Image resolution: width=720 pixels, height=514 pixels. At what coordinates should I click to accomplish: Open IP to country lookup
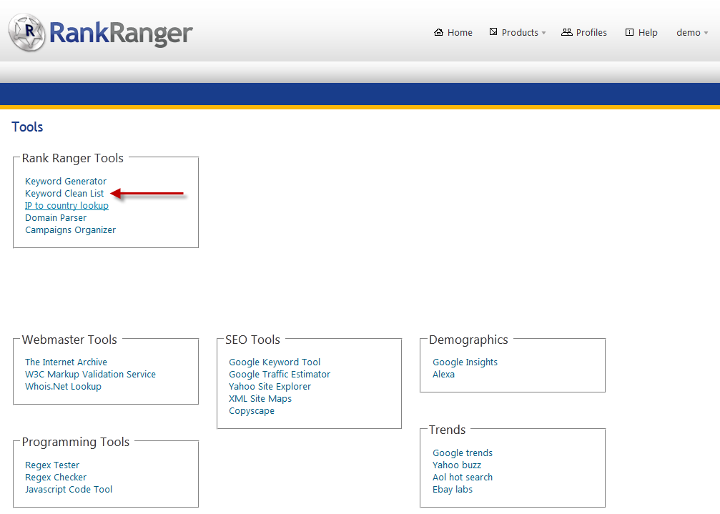pos(66,206)
